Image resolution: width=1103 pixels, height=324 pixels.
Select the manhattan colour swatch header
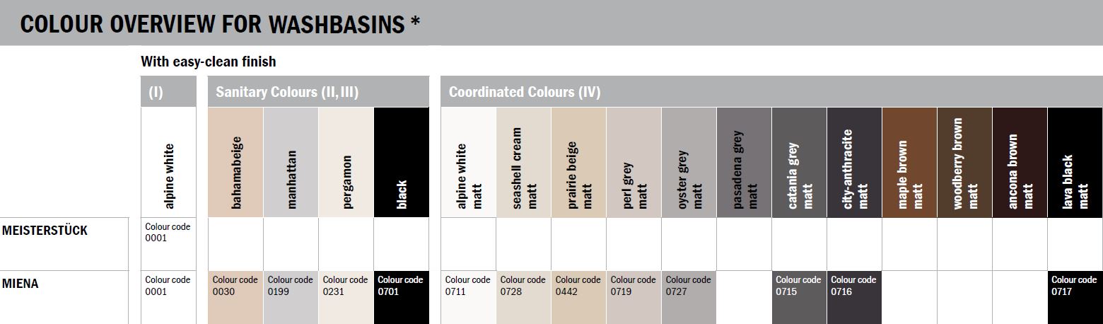pos(291,162)
